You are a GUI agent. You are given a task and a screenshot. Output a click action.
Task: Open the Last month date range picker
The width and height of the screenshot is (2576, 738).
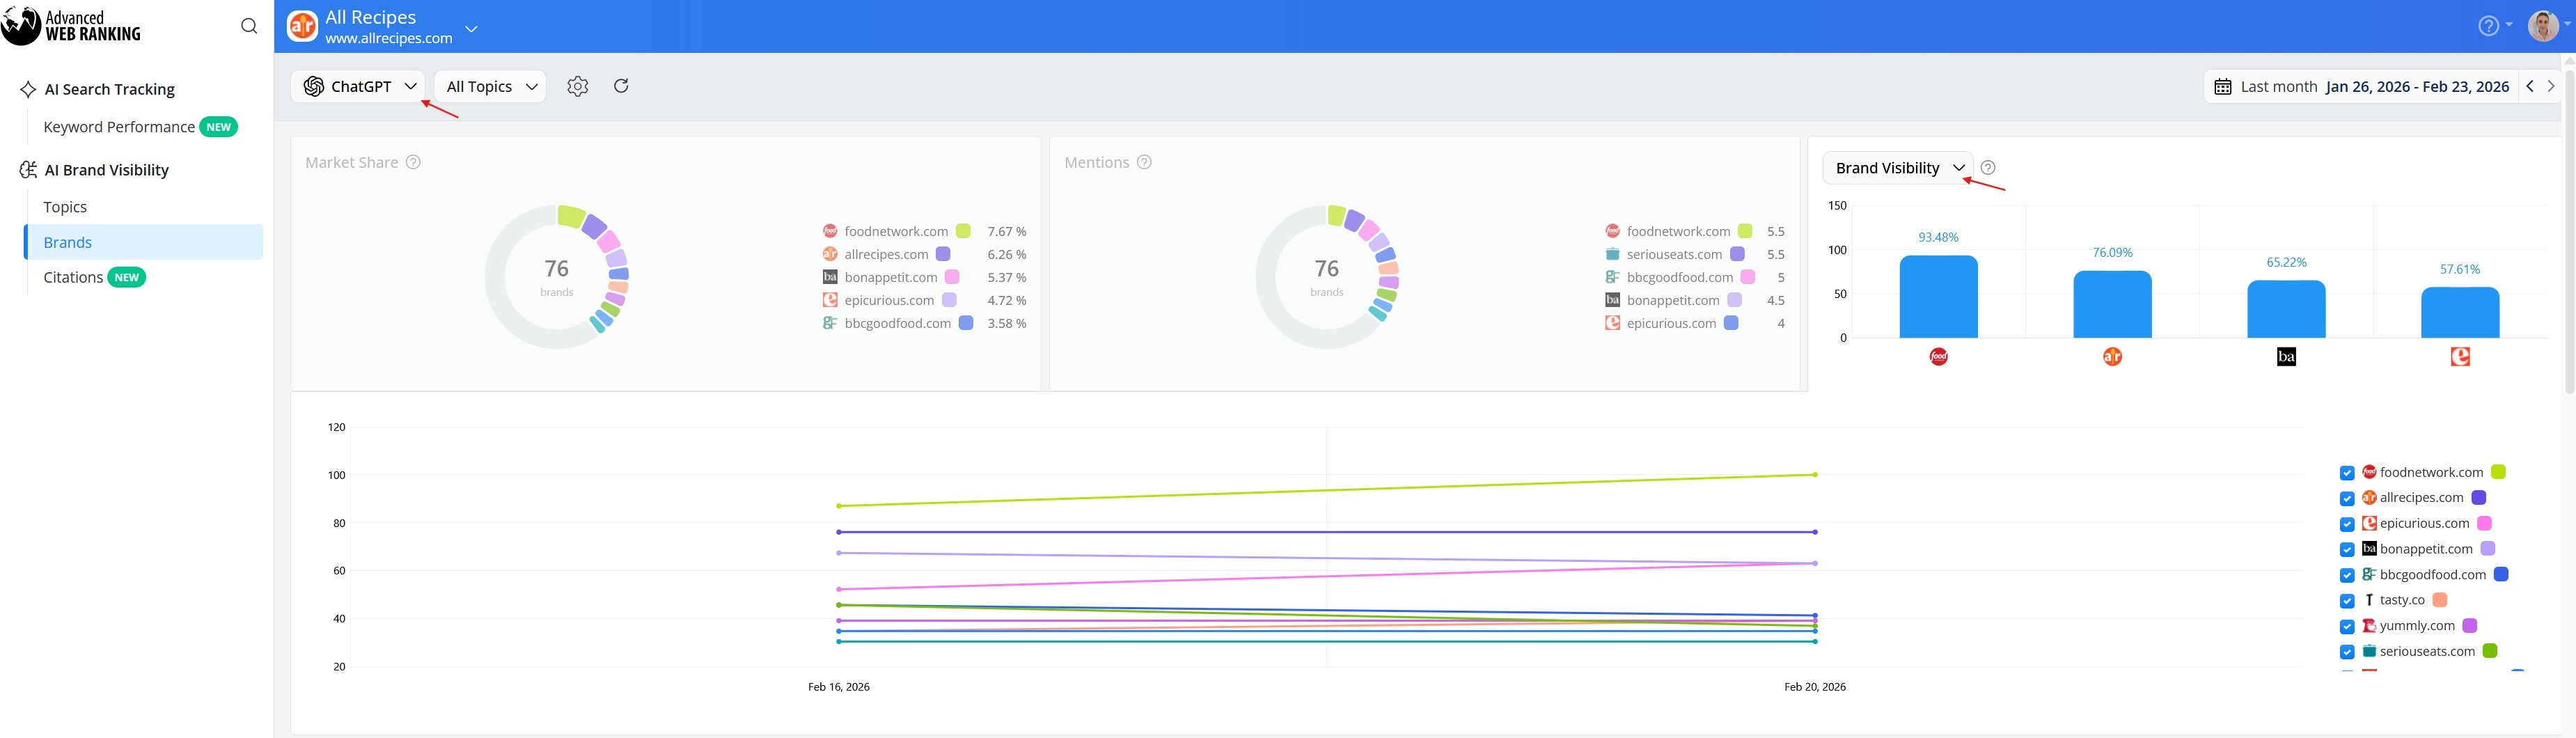pyautogui.click(x=2361, y=87)
